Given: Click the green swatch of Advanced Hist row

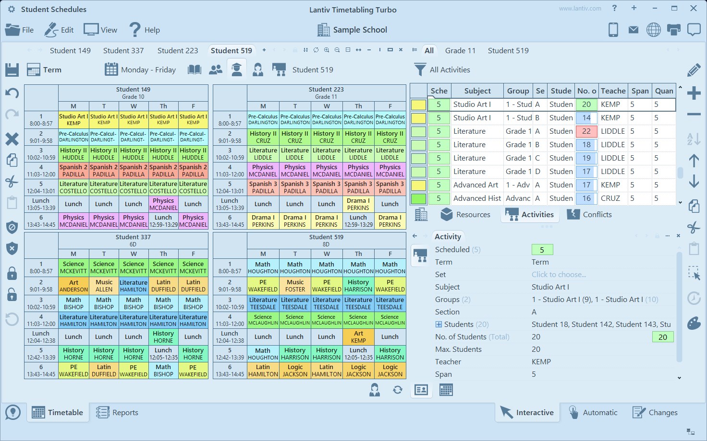Looking at the screenshot, I should (x=419, y=198).
